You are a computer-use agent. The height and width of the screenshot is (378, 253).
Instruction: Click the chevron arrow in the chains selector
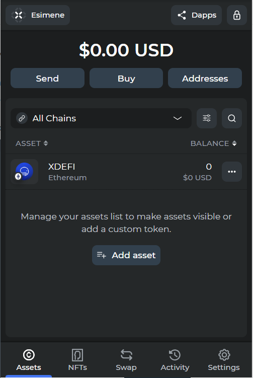178,118
